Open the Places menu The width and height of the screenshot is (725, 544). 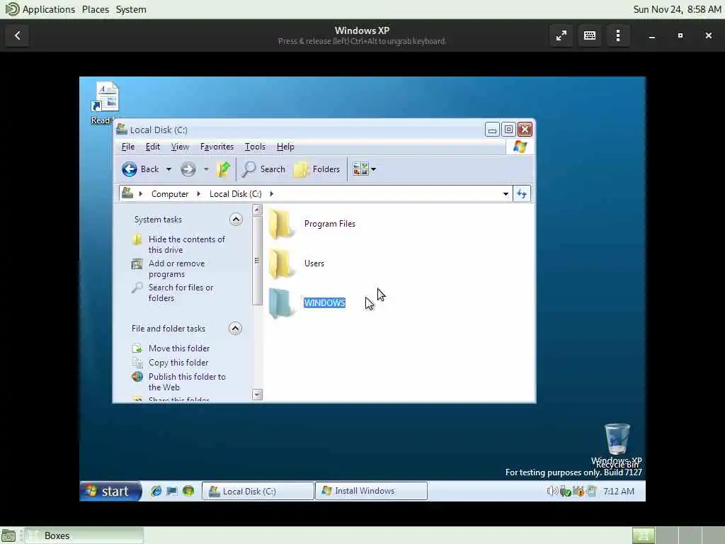[x=96, y=9]
